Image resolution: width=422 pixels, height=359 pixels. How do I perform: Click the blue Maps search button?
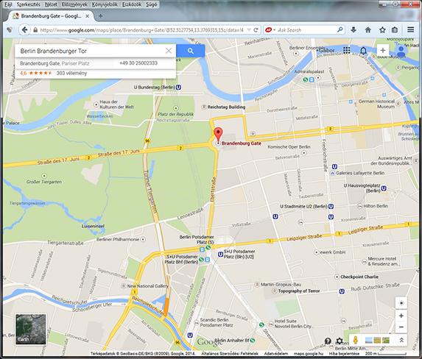(191, 51)
